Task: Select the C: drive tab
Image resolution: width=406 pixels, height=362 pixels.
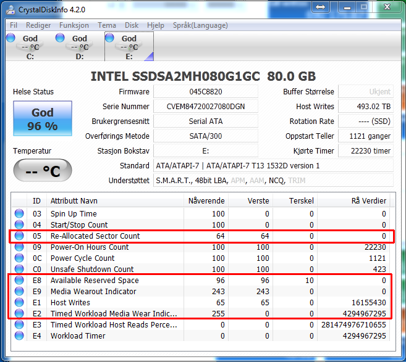Action: click(30, 46)
